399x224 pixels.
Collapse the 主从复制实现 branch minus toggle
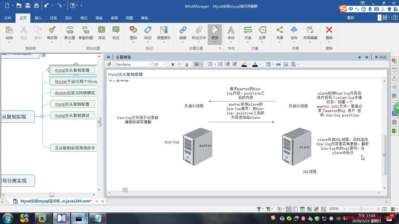[x=42, y=116]
